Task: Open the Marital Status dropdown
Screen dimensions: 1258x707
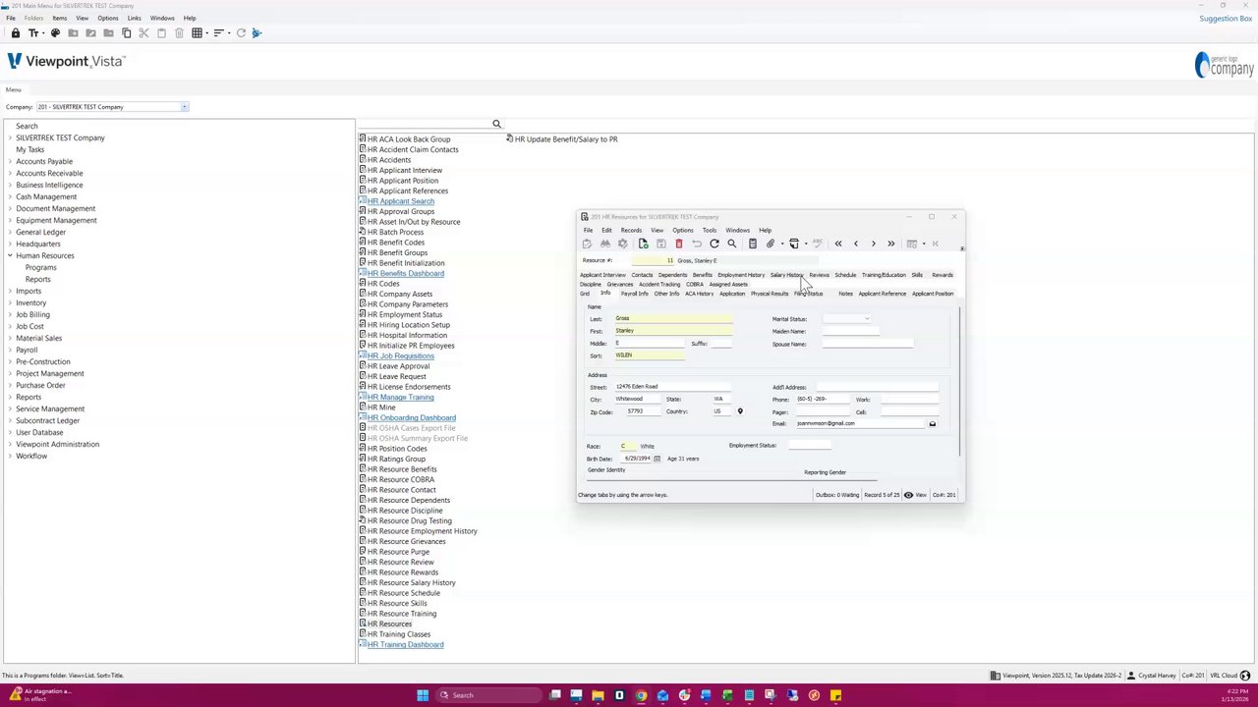Action: pyautogui.click(x=866, y=319)
